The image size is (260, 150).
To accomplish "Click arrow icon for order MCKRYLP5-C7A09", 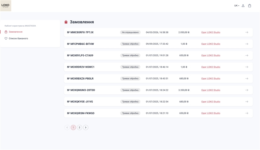I will click(247, 55).
